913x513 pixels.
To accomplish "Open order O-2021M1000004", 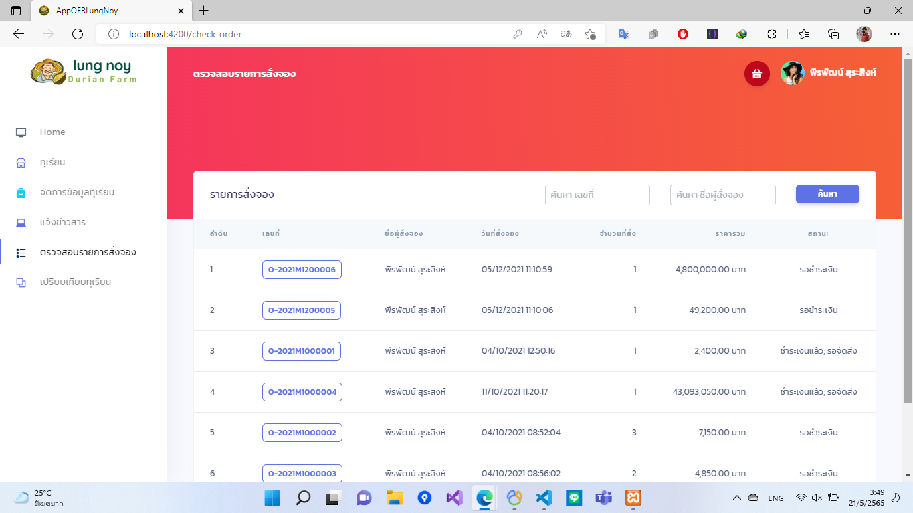I will click(x=302, y=392).
